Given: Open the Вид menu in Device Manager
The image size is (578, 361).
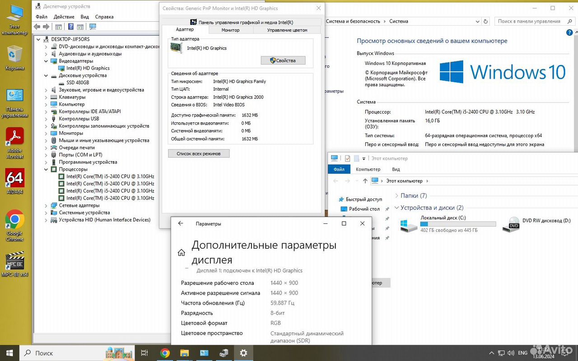Looking at the screenshot, I should tap(84, 17).
